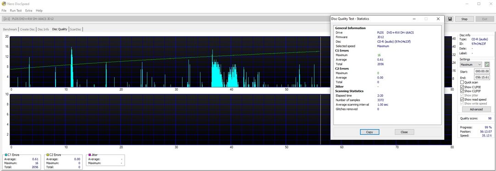Click the General Information heading
The width and height of the screenshot is (496, 171).
point(350,28)
